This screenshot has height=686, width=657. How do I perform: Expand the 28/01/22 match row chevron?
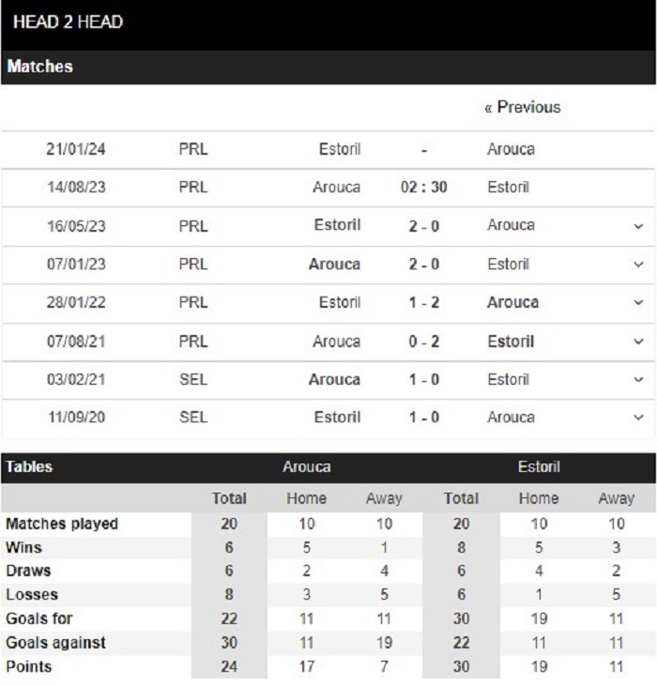638,302
